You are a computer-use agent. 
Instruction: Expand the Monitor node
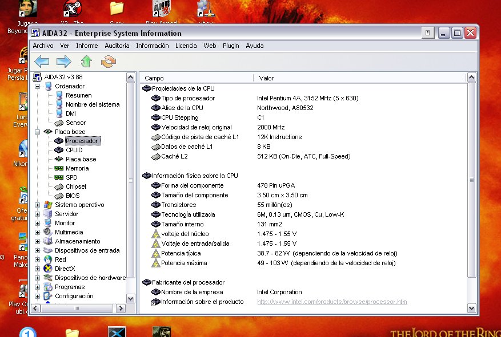(x=37, y=223)
